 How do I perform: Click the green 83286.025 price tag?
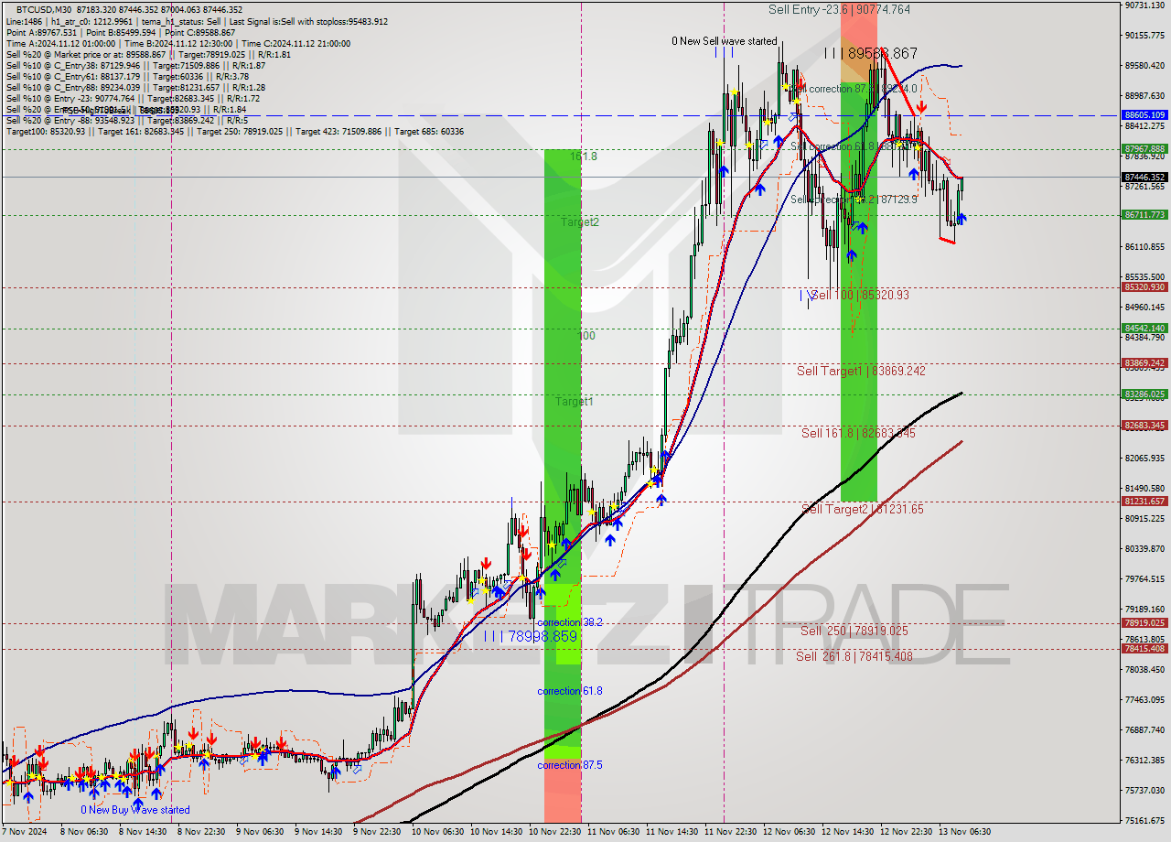(1144, 394)
